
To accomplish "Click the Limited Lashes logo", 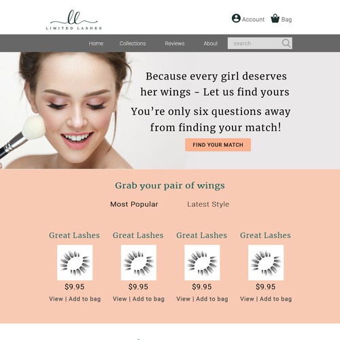I will (74, 20).
